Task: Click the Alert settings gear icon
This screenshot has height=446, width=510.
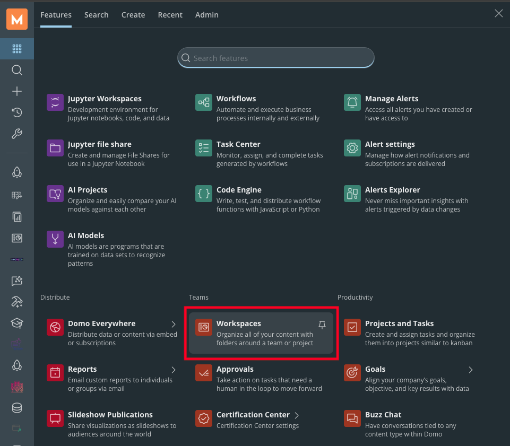Action: (x=352, y=148)
